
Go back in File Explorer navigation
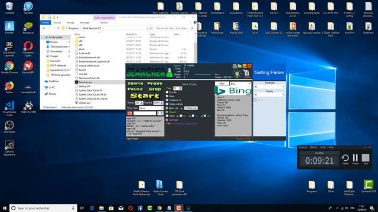coord(44,28)
